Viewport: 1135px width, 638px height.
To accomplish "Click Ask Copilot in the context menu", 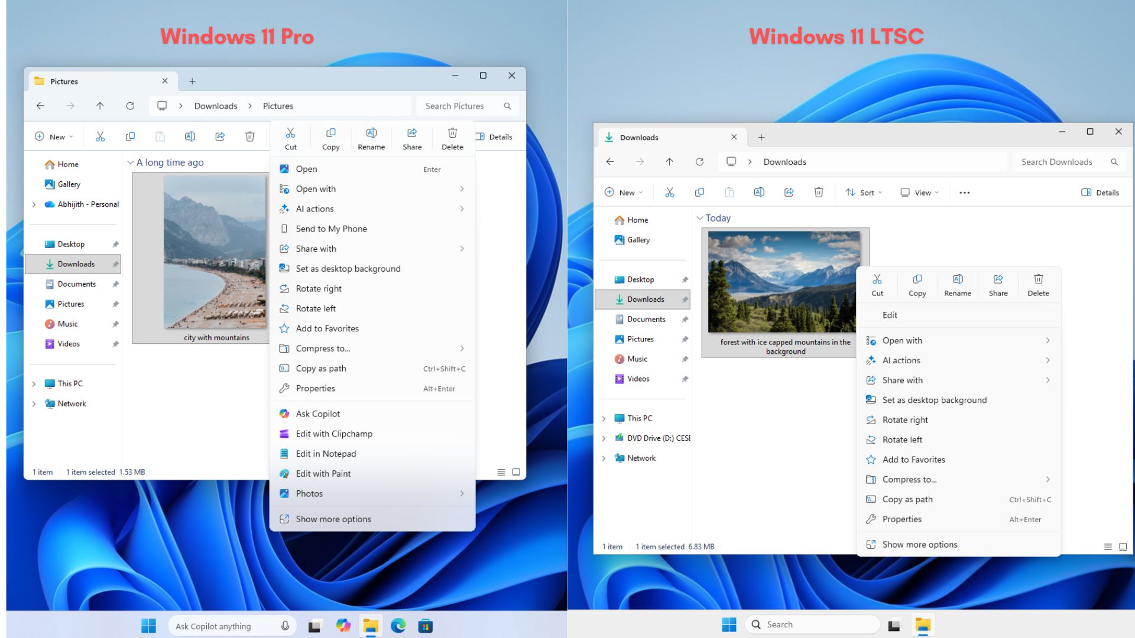I will point(317,414).
